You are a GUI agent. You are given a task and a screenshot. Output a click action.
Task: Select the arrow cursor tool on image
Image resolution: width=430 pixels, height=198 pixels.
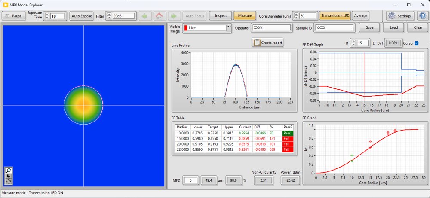click(x=9, y=176)
